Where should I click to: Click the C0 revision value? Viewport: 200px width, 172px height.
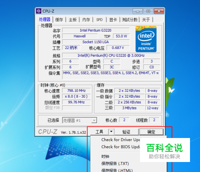click(x=152, y=67)
